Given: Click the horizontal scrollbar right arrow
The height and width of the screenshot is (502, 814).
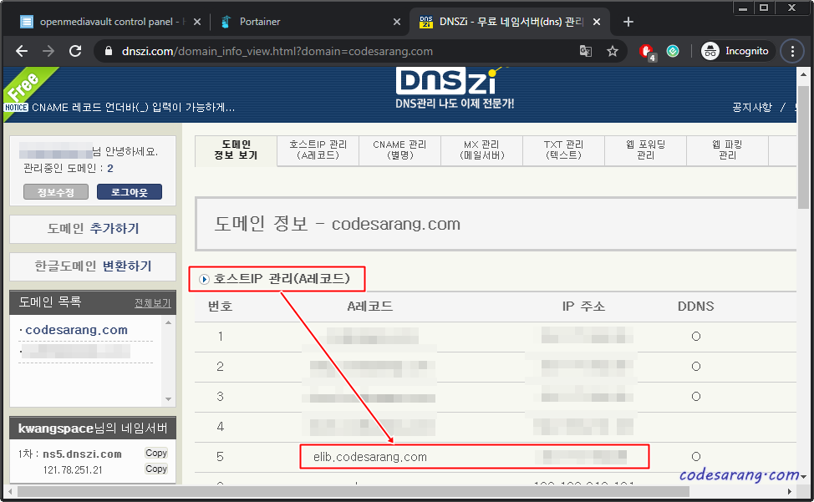Looking at the screenshot, I should tap(790, 491).
